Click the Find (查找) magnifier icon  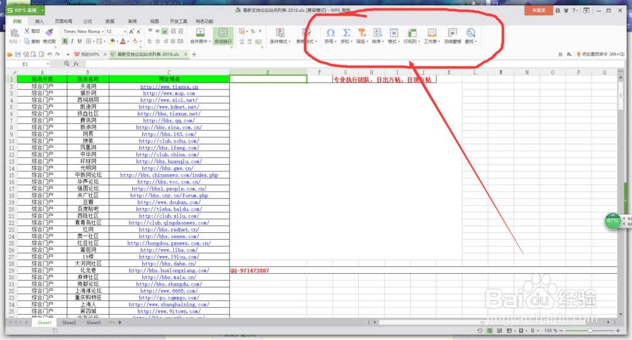470,33
